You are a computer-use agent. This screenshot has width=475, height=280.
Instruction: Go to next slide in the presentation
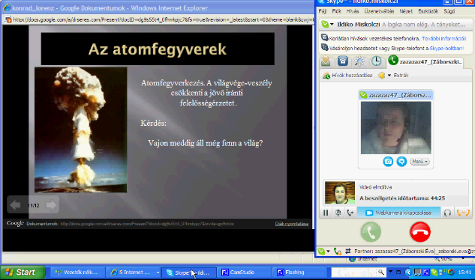pyautogui.click(x=51, y=205)
